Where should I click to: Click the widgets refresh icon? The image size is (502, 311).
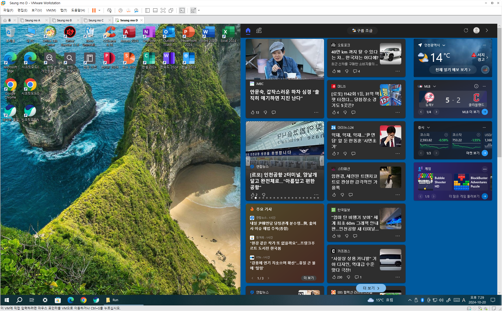tap(466, 31)
